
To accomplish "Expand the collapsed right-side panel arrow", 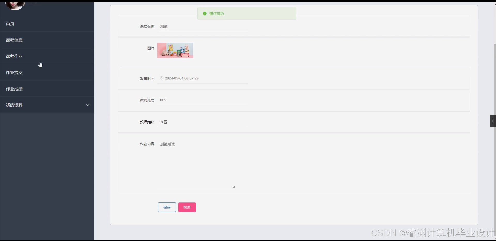I will 493,121.
